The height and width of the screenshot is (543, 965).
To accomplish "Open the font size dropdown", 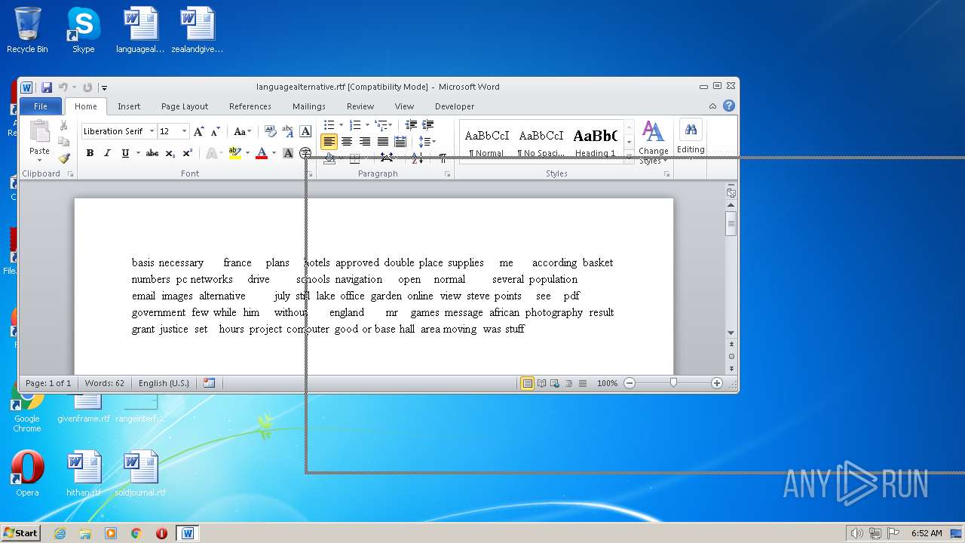I will (x=184, y=131).
